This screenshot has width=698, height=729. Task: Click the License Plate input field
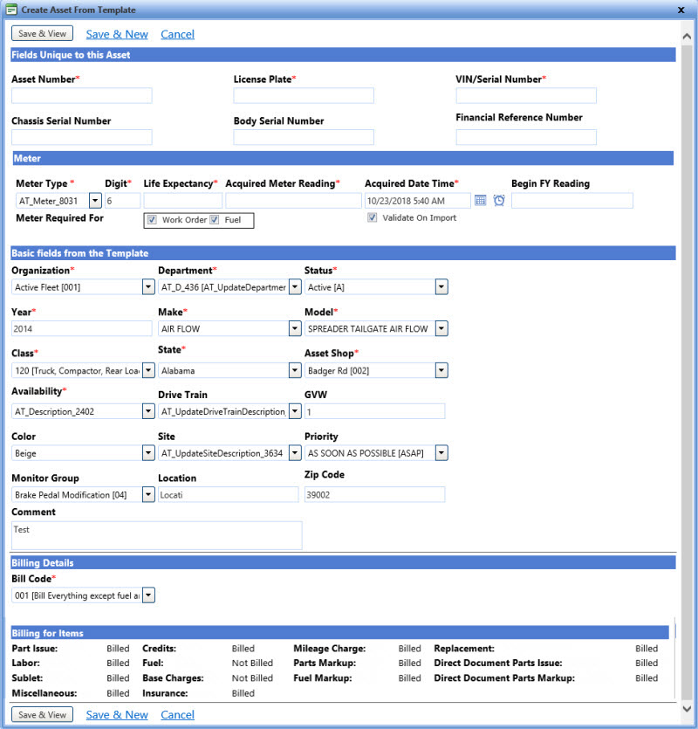[304, 95]
